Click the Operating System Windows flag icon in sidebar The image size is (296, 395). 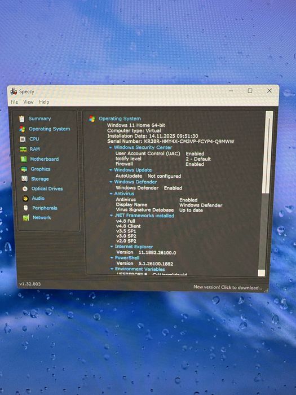click(22, 129)
